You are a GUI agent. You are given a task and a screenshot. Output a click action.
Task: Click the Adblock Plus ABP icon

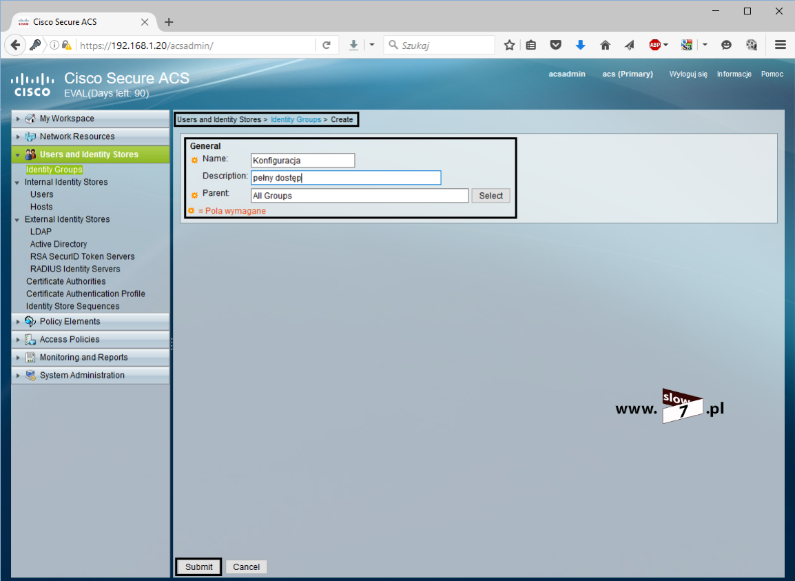point(654,45)
